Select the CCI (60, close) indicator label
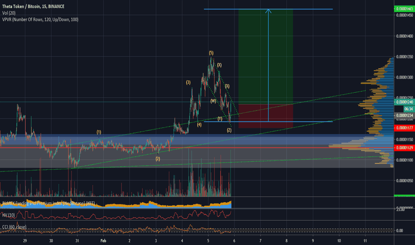Image resolution: width=415 pixels, height=245 pixels. pyautogui.click(x=14, y=227)
